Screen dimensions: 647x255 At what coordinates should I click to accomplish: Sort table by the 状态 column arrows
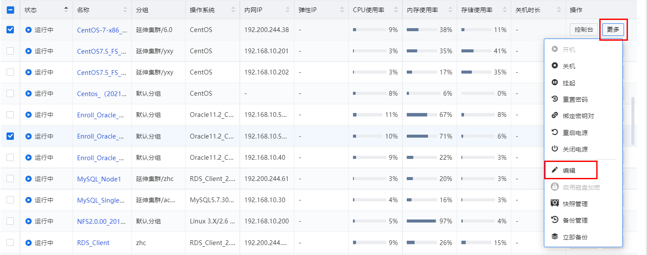coord(66,10)
